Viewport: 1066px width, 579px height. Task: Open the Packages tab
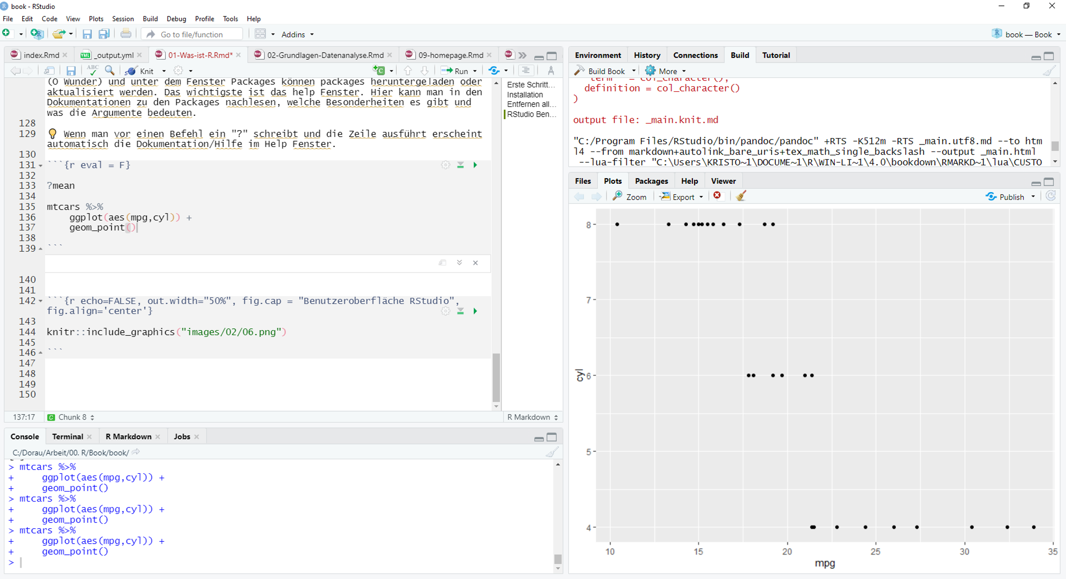(651, 181)
